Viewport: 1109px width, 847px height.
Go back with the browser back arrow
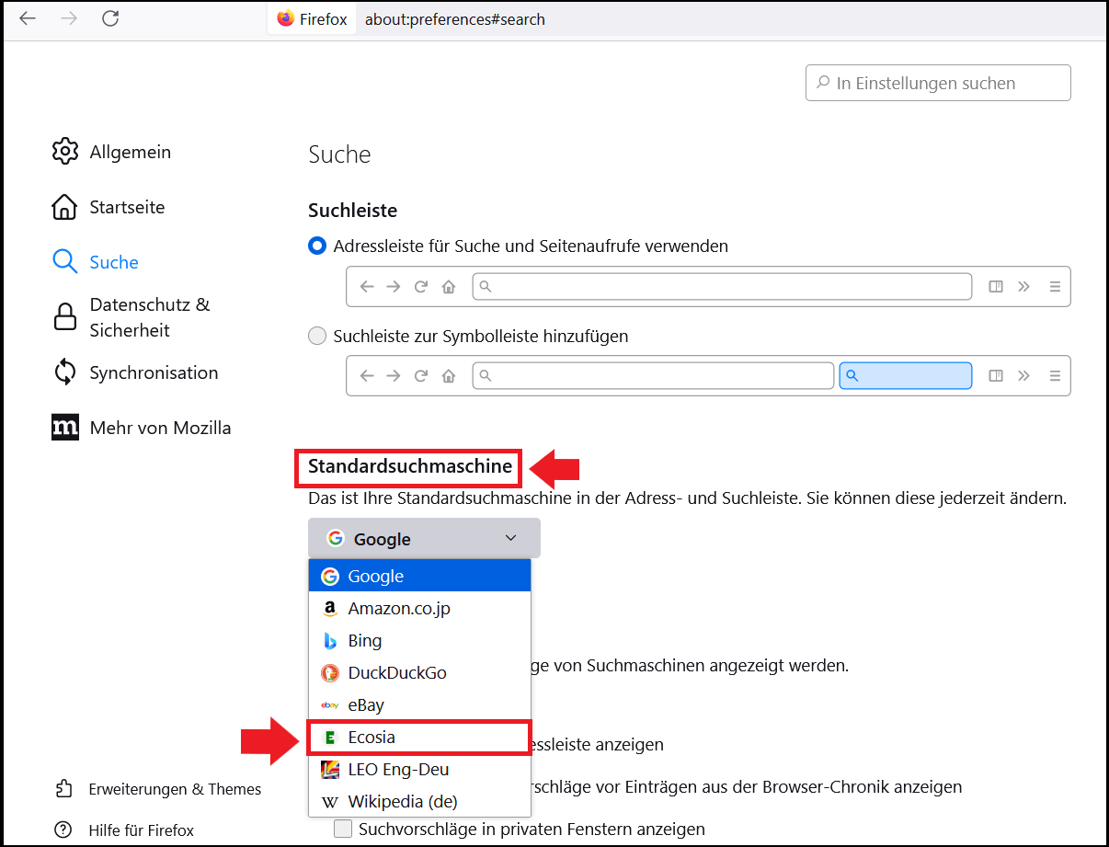point(28,18)
